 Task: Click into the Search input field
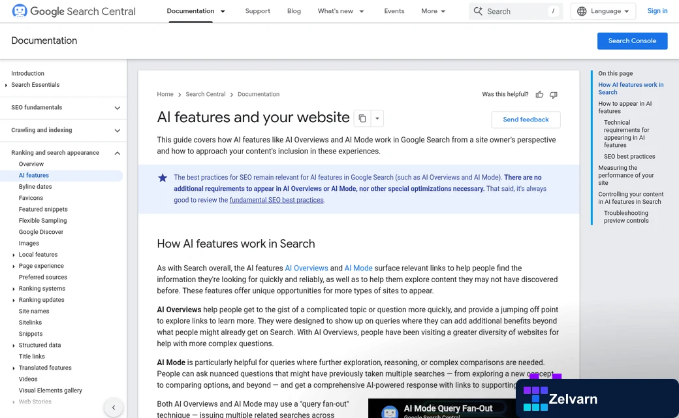point(515,11)
